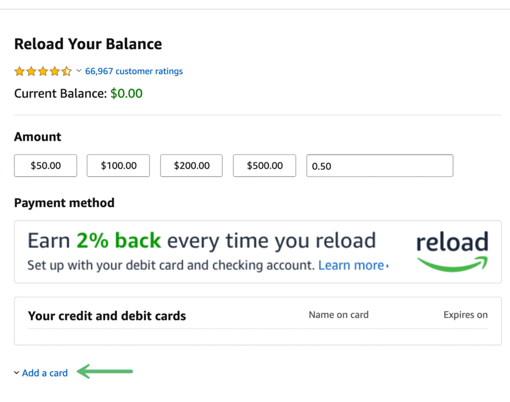The height and width of the screenshot is (402, 510).
Task: Choose the $100.00 amount button
Action: 119,165
